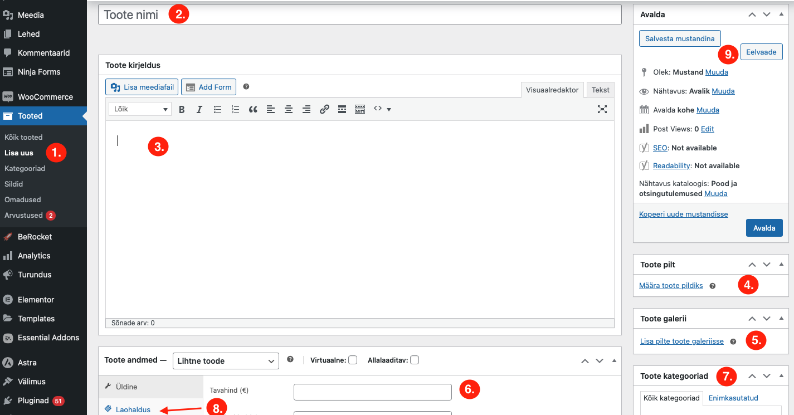
Task: Open help icon next to Add Form
Action: tap(246, 87)
